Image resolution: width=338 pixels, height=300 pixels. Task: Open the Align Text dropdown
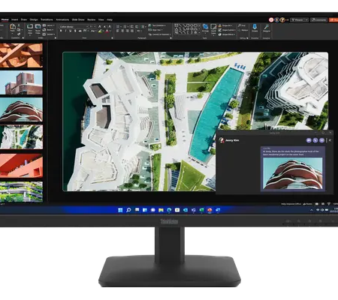(x=155, y=30)
